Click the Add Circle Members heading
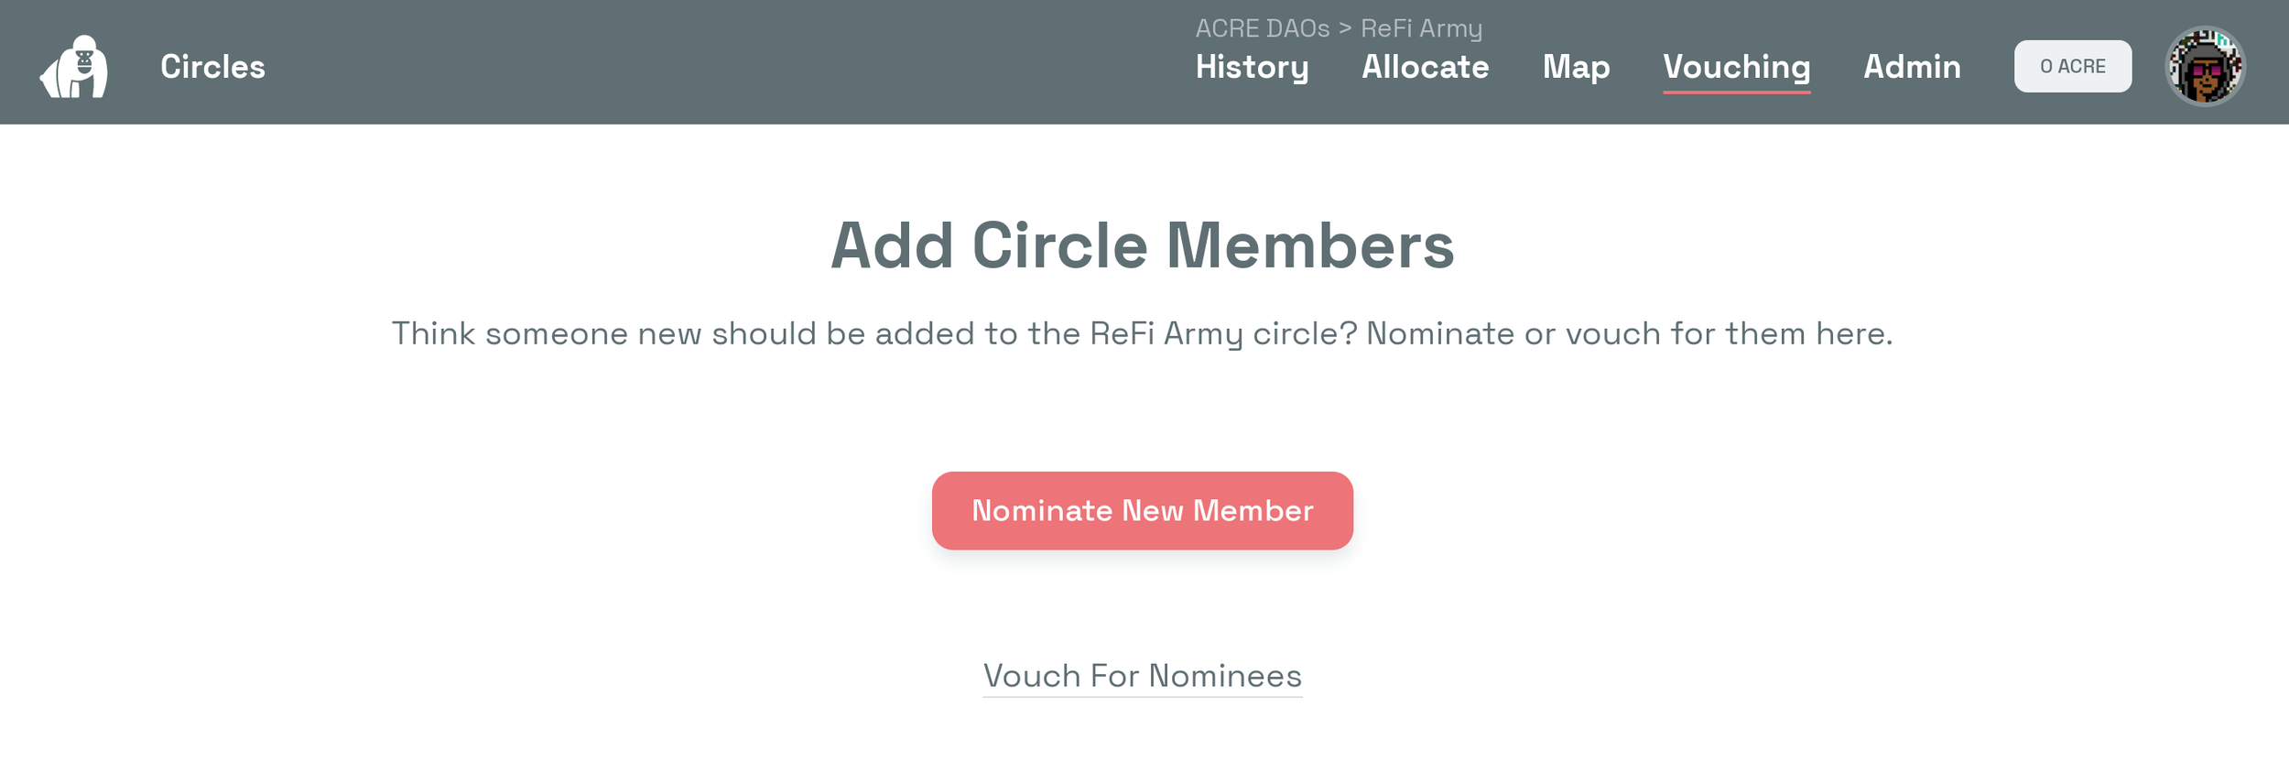2289x783 pixels. pos(1142,245)
